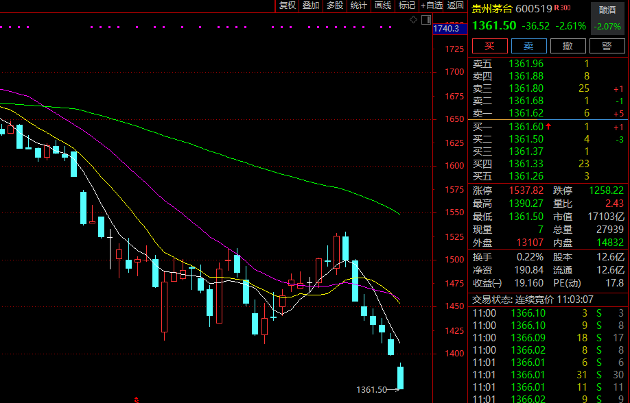630x403 pixels.
Task: Click the R300 margin tag icon
Action: coord(562,8)
